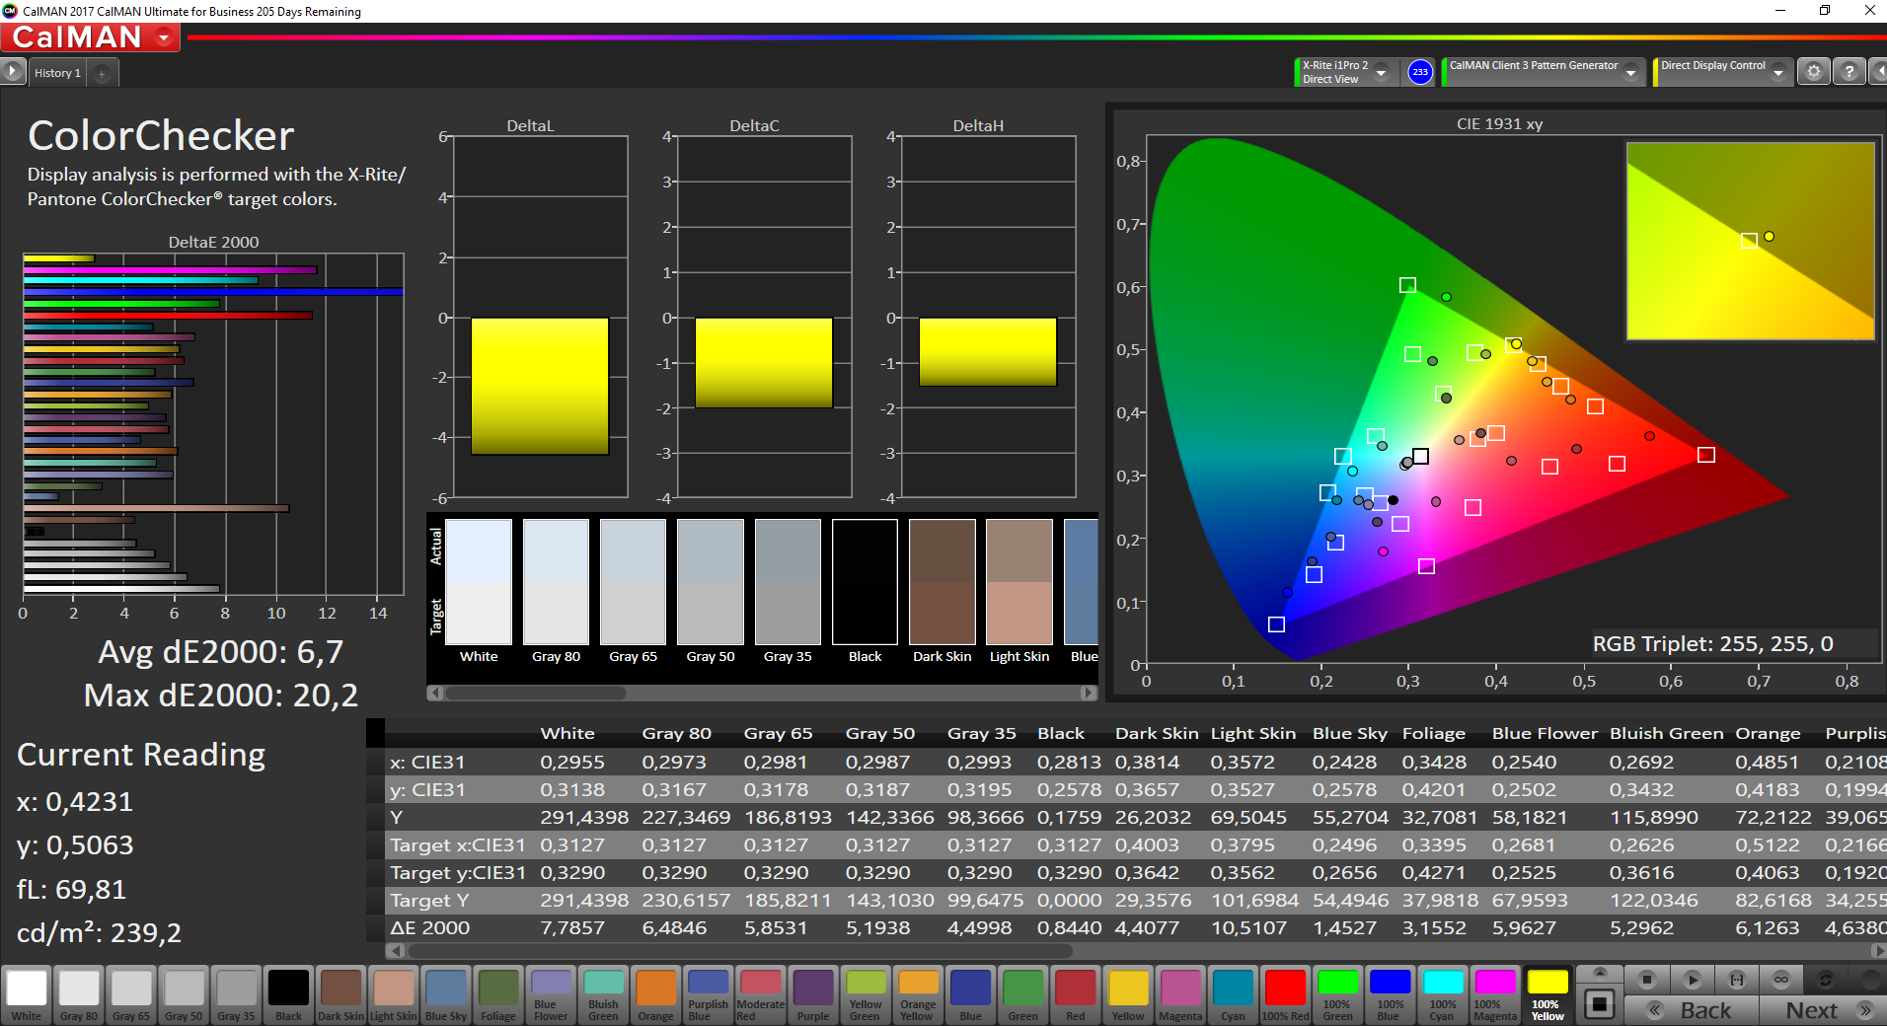1887x1026 pixels.
Task: Click the Dark Skin actual/target swatch
Action: coord(942,582)
